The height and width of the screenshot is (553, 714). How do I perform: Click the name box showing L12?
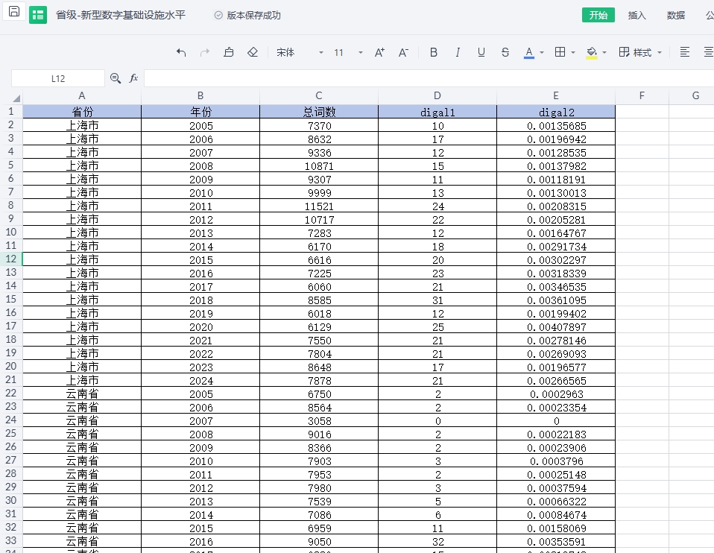pyautogui.click(x=58, y=78)
